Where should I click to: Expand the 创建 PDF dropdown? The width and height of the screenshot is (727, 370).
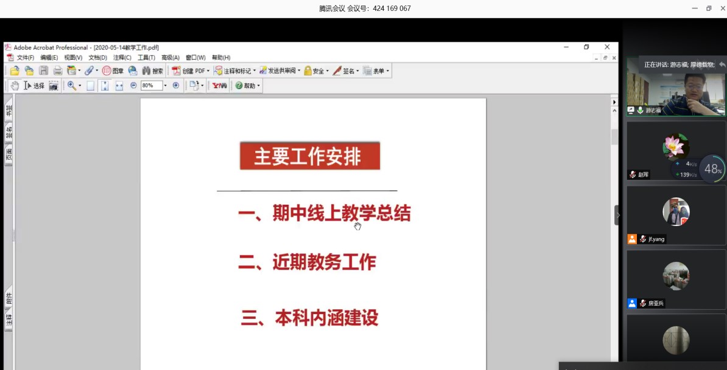click(208, 71)
